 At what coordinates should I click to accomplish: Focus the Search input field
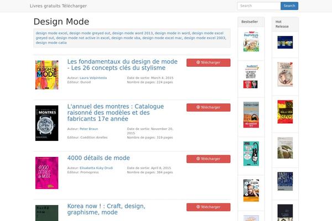(x=259, y=6)
